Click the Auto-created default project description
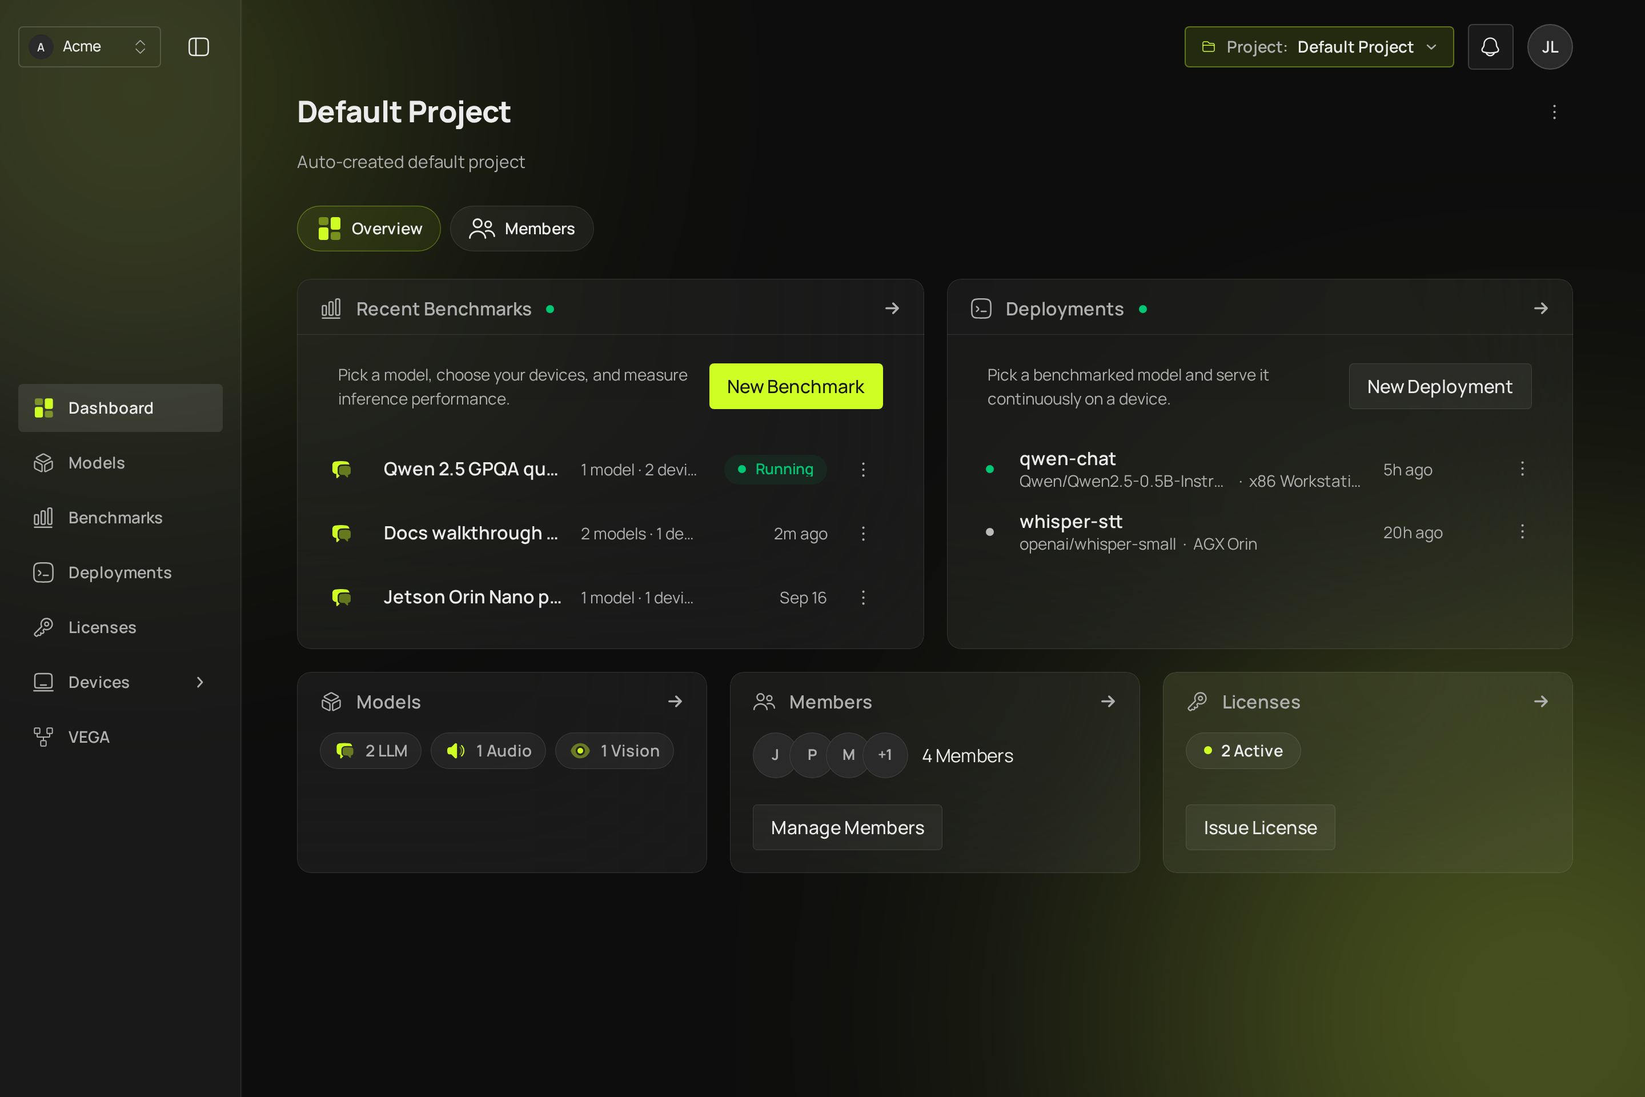This screenshot has height=1097, width=1645. (411, 162)
